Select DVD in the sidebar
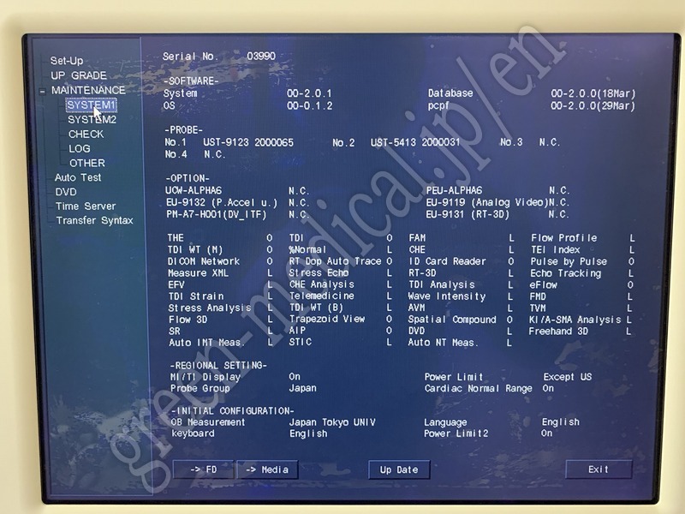 66,192
